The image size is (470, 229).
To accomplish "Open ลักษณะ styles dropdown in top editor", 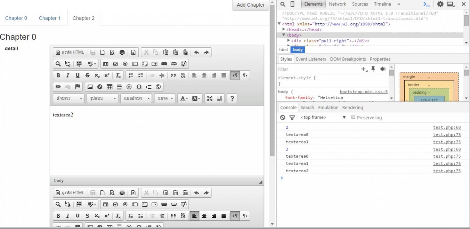I will [x=69, y=98].
